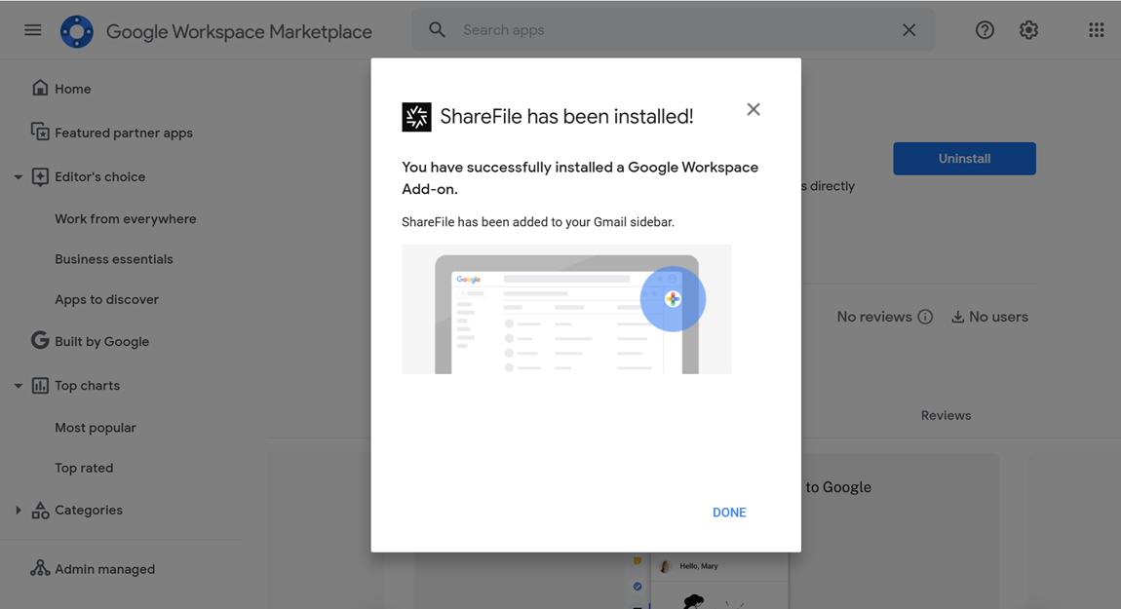Image resolution: width=1121 pixels, height=609 pixels.
Task: Open the main hamburger menu
Action: [x=33, y=30]
